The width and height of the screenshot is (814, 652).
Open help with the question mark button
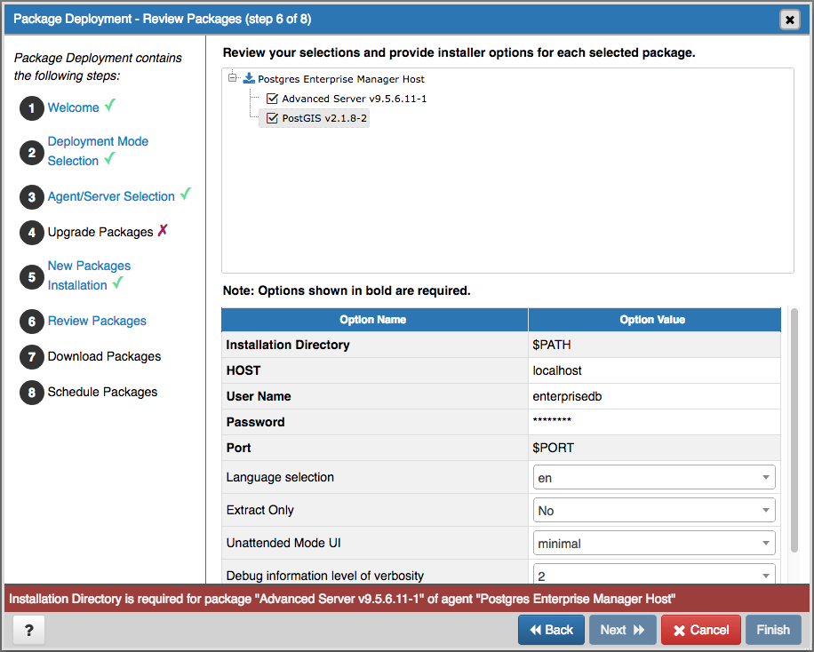point(28,630)
